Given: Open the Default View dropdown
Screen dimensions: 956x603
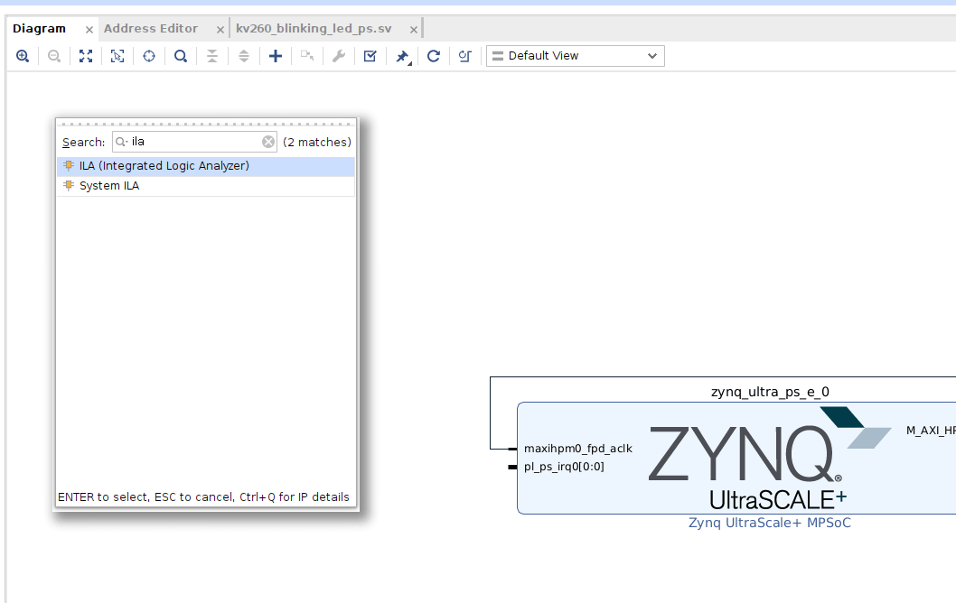Looking at the screenshot, I should point(575,56).
